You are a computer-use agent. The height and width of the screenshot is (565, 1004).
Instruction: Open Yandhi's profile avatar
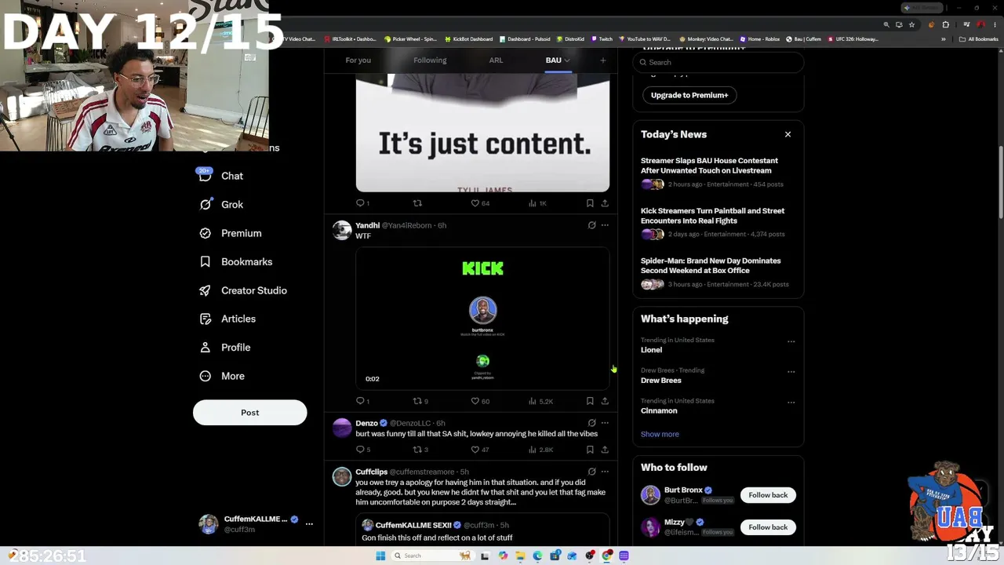coord(342,230)
